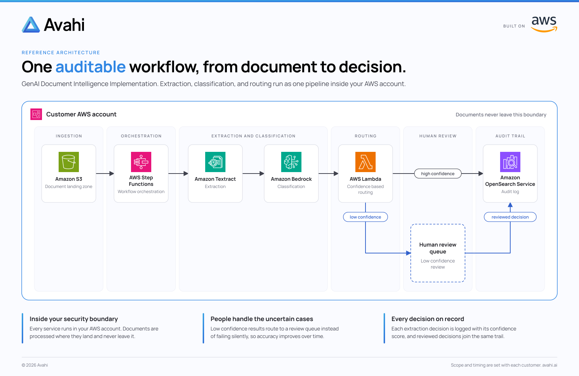Click the high confidence pill label
This screenshot has width=579, height=376.
pyautogui.click(x=438, y=174)
